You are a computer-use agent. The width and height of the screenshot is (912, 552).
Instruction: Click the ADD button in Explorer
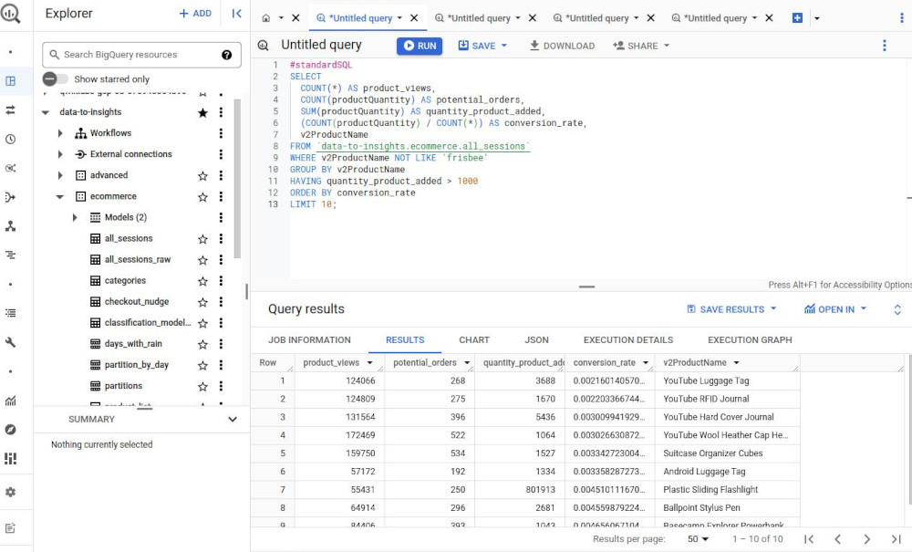point(195,14)
